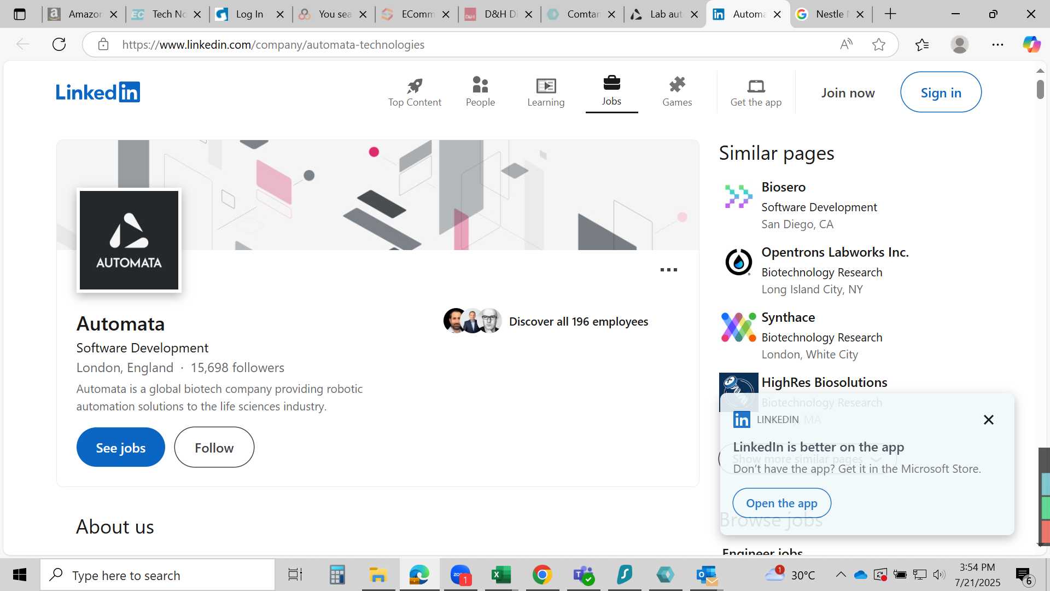Click the Opentrons logo icon
This screenshot has height=591, width=1050.
click(x=738, y=262)
